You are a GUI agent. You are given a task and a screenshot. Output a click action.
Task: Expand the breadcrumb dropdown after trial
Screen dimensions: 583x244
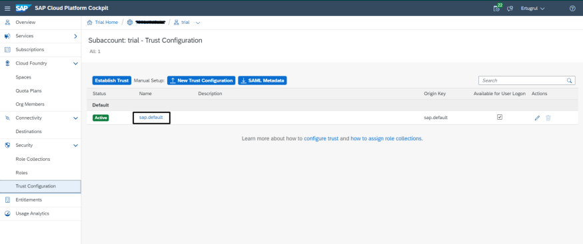(198, 23)
